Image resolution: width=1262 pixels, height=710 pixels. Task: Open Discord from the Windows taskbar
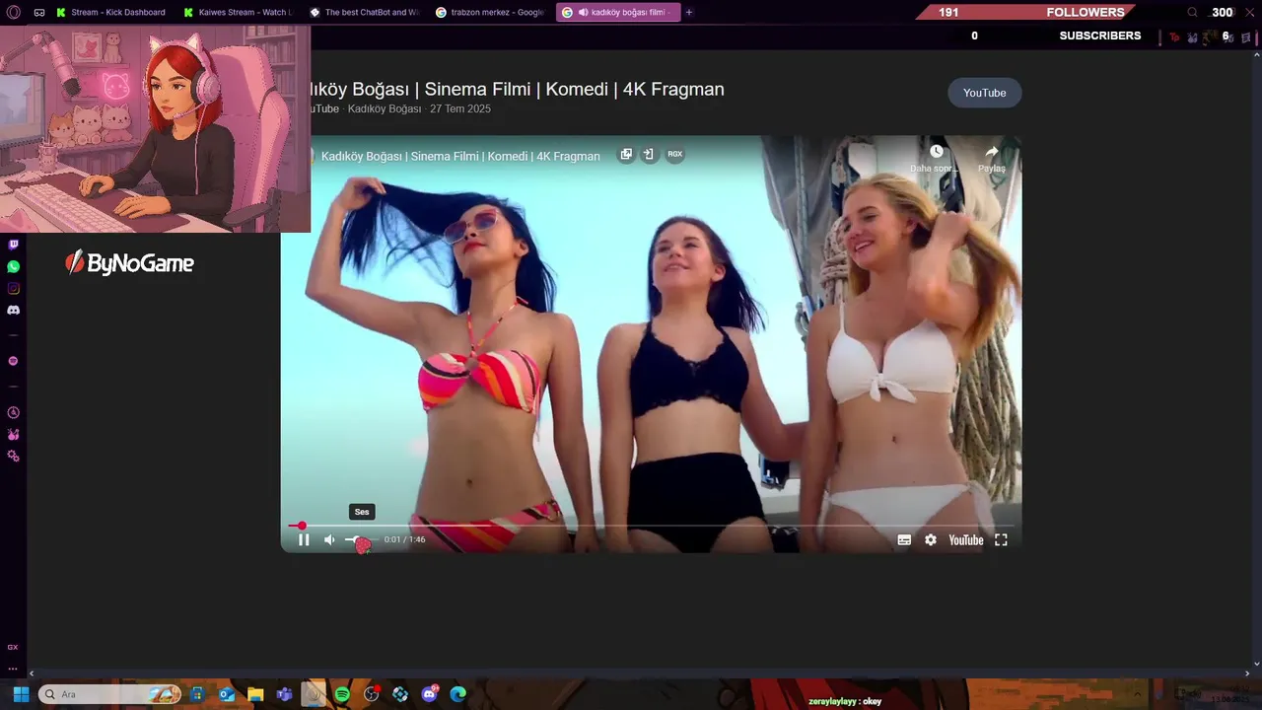pos(430,694)
